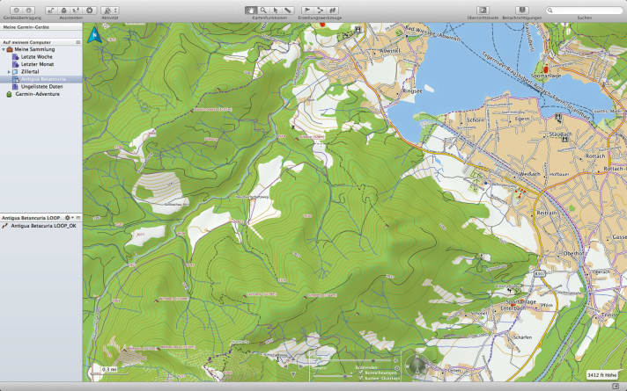
Task: Click the compass rose control on map
Action: point(417,366)
